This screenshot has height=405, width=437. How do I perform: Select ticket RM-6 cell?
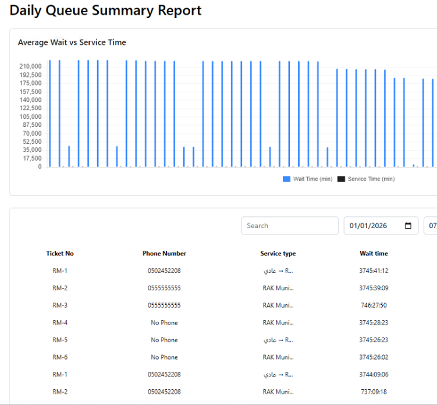[60, 357]
